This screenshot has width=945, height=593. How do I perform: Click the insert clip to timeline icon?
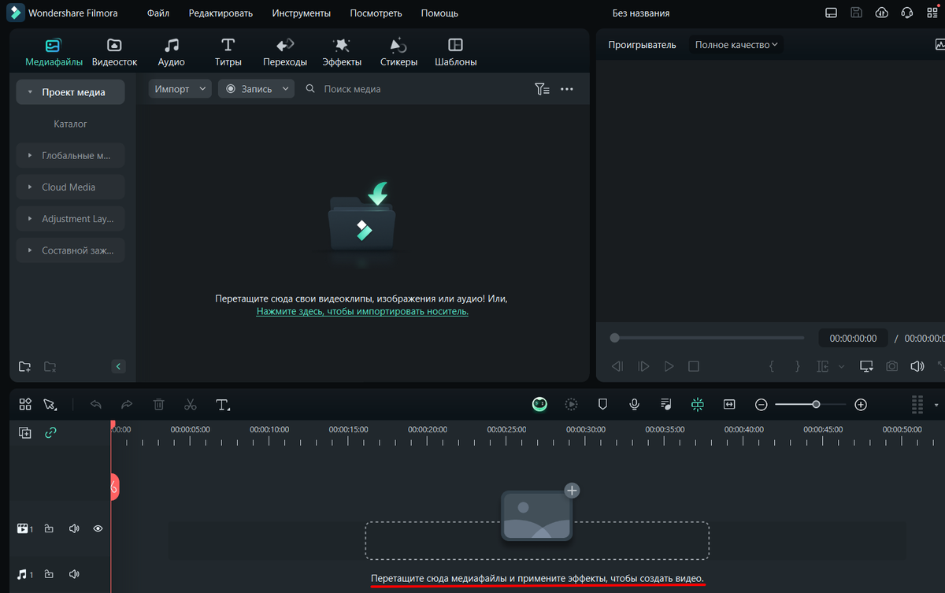coord(824,366)
